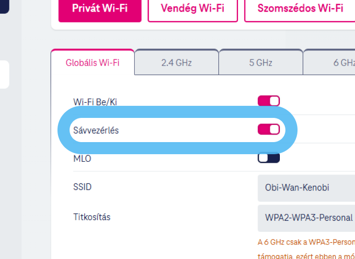The image size is (355, 259).
Task: Switch to the 5 GHz tab
Action: tap(261, 63)
